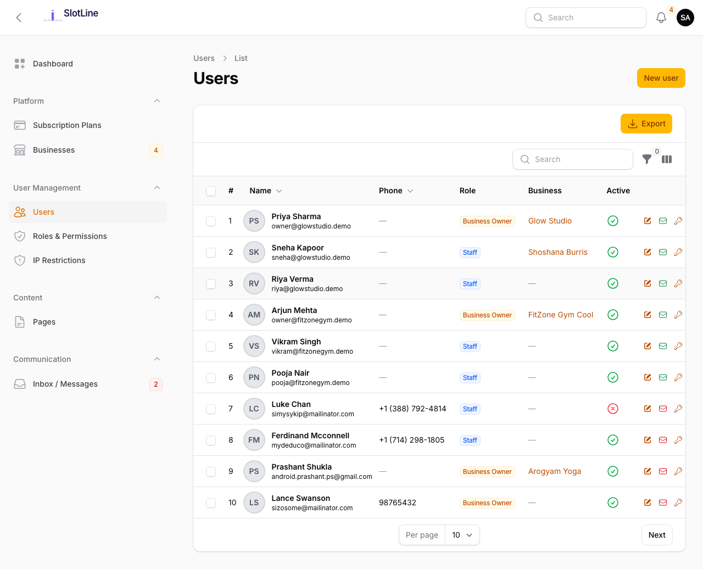The image size is (703, 569).
Task: Open IP Restrictions in sidebar
Action: [88, 260]
